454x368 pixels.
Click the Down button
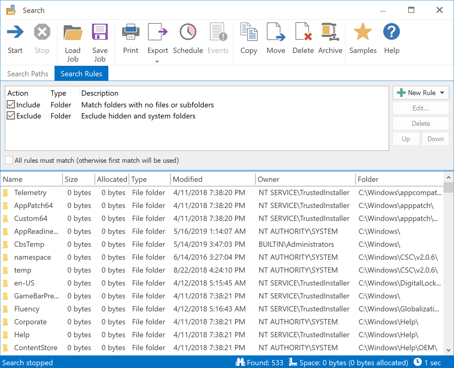tap(435, 139)
